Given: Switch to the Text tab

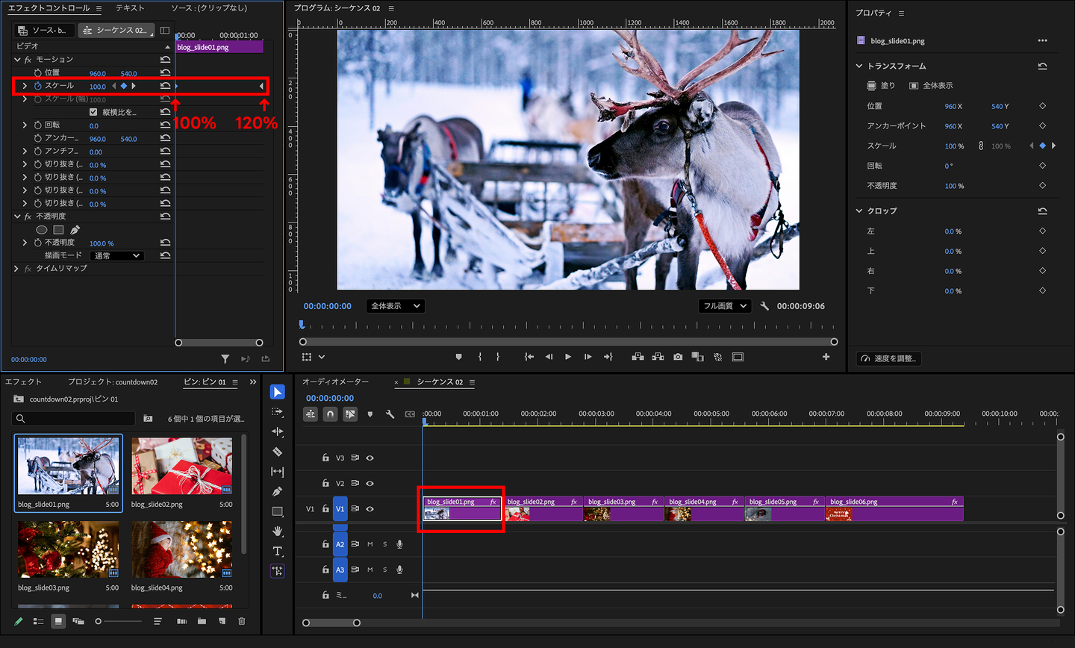Looking at the screenshot, I should tap(130, 7).
